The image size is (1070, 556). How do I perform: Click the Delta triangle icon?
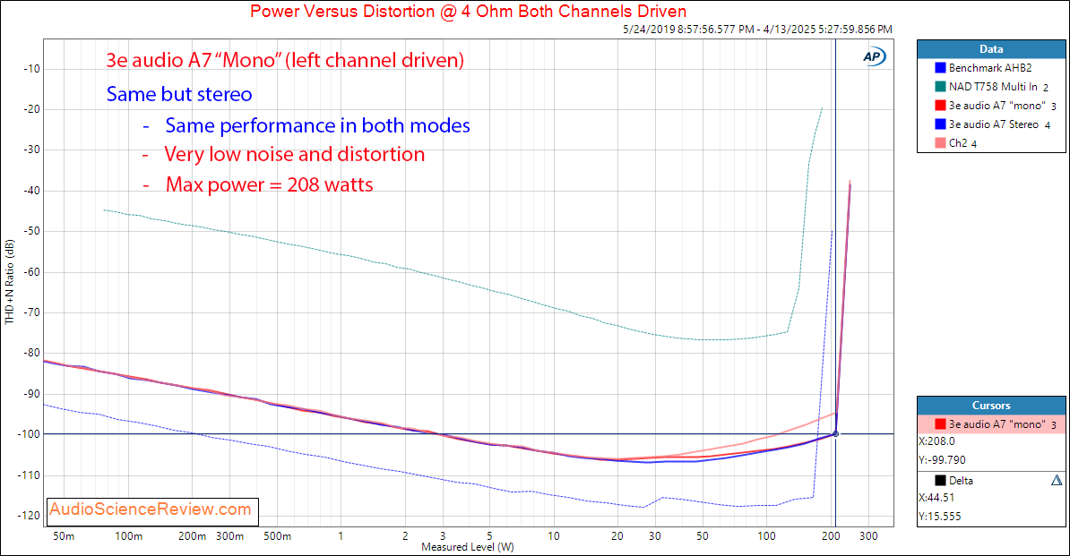coord(1057,481)
